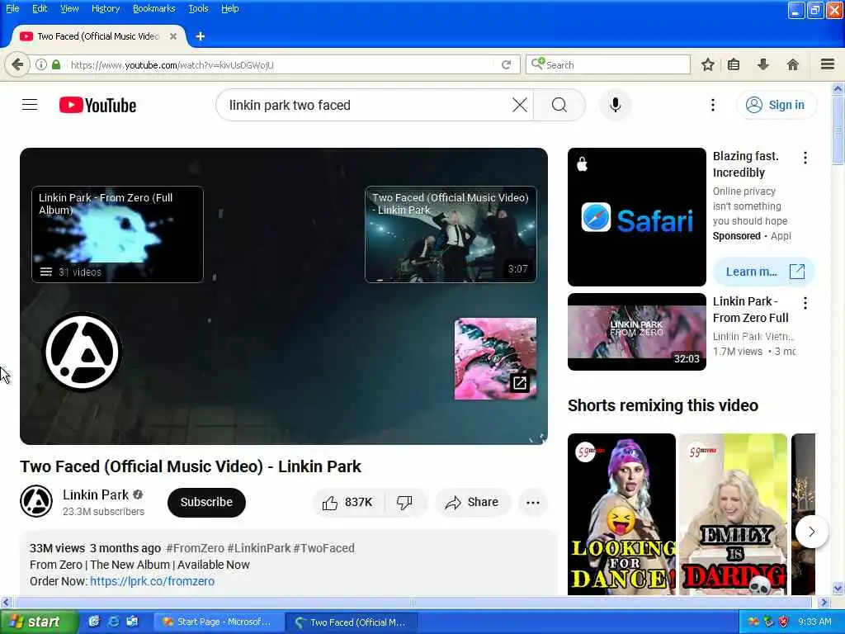The width and height of the screenshot is (845, 634).
Task: Show next Shorts with the right chevron
Action: click(x=811, y=532)
